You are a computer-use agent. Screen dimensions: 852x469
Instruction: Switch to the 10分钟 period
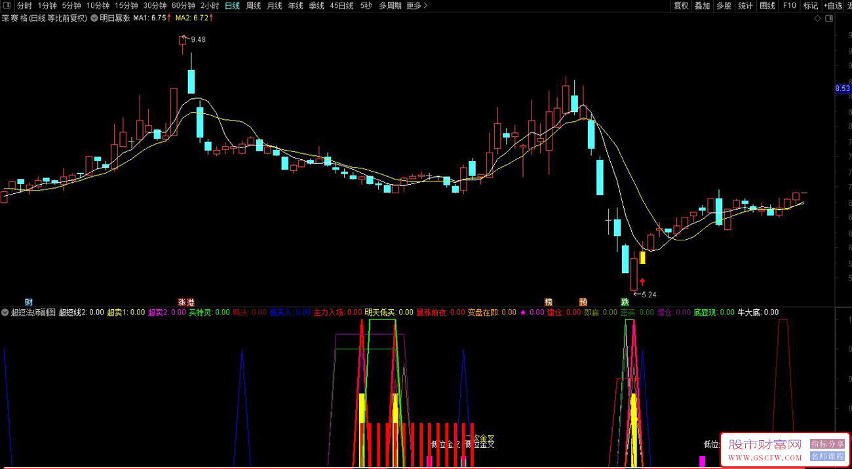tap(98, 6)
